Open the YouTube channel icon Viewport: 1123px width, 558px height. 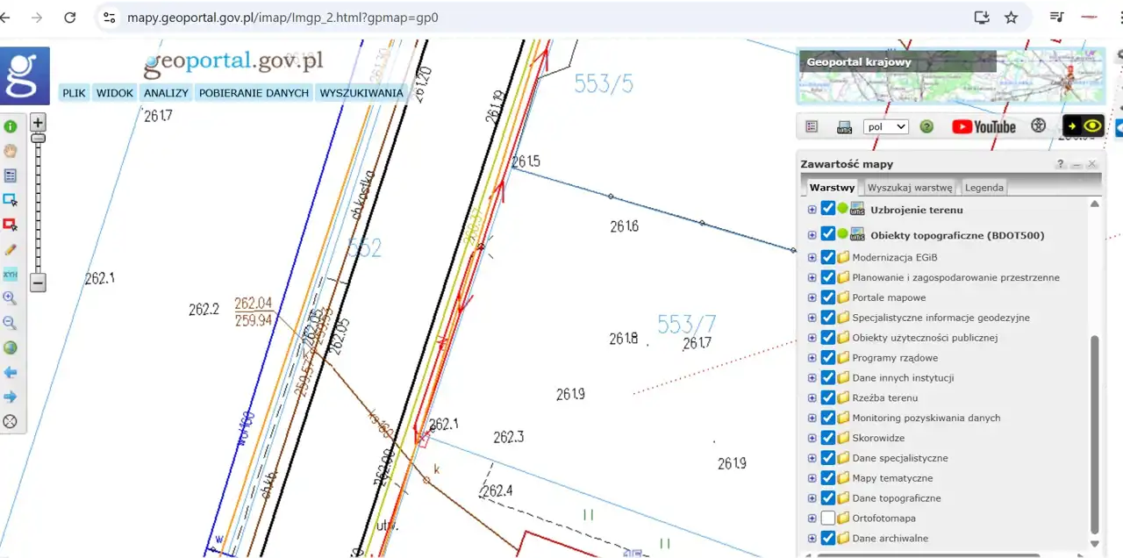click(984, 126)
